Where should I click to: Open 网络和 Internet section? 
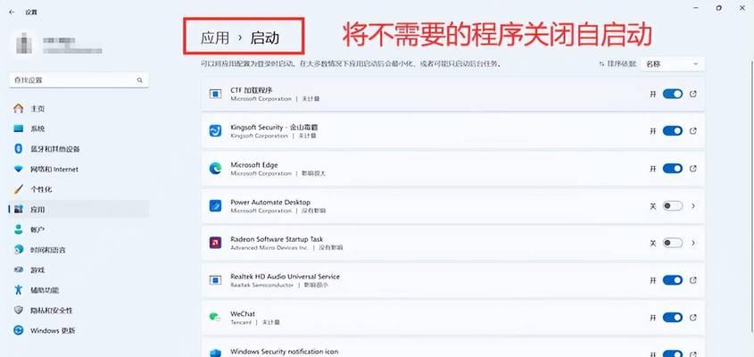pyautogui.click(x=54, y=170)
